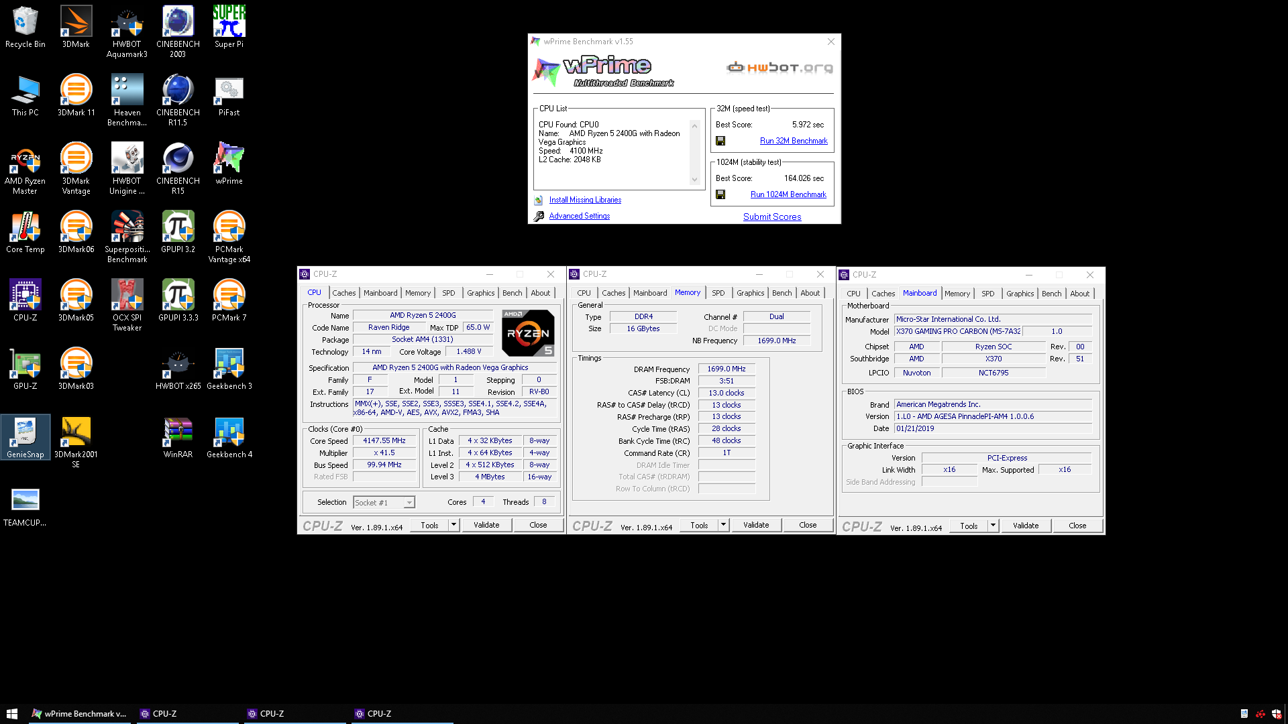
Task: Expand Tools dropdown arrow in CPU tab window
Action: click(x=454, y=525)
